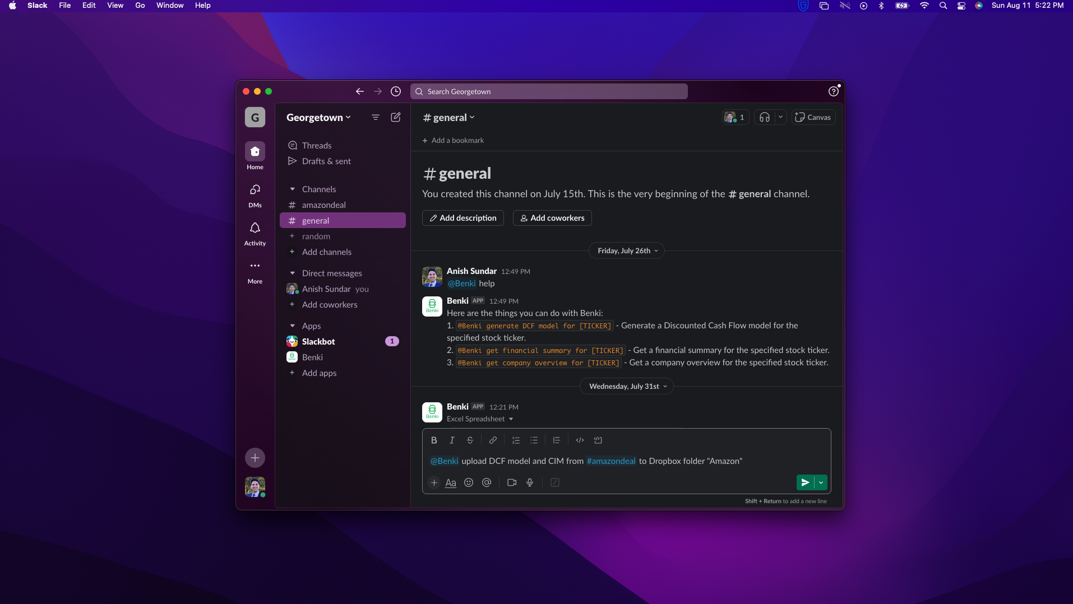This screenshot has width=1073, height=604.
Task: Open the amazondeal channel
Action: 343,205
